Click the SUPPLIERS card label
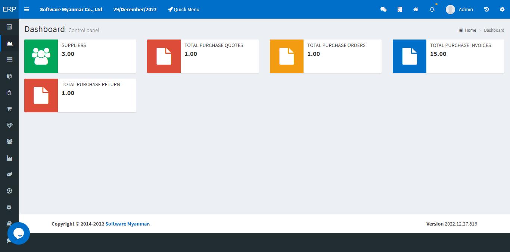Image resolution: width=510 pixels, height=252 pixels. click(74, 45)
